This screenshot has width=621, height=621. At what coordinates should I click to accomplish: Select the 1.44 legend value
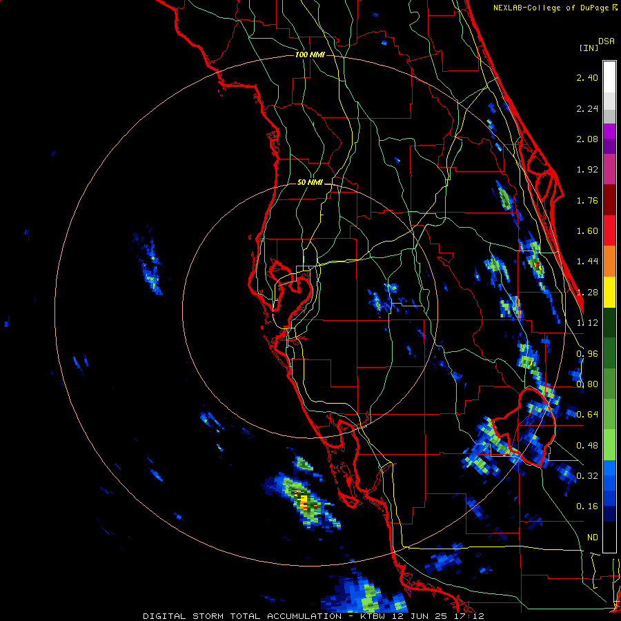[587, 262]
